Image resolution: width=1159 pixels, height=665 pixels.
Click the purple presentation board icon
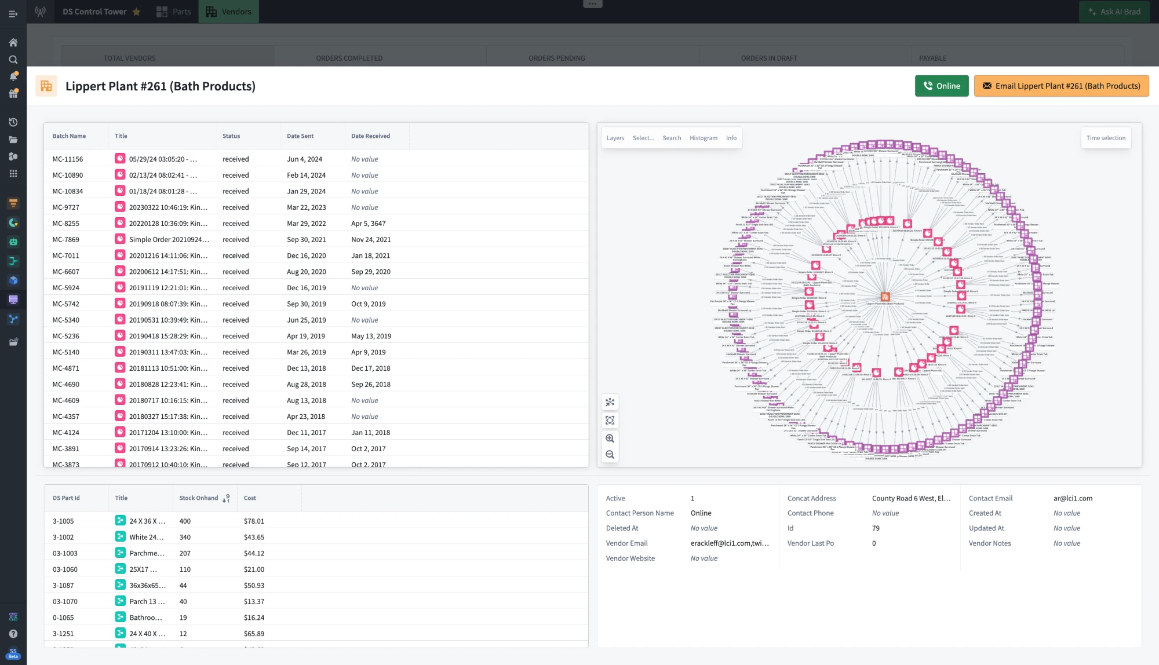[x=13, y=299]
